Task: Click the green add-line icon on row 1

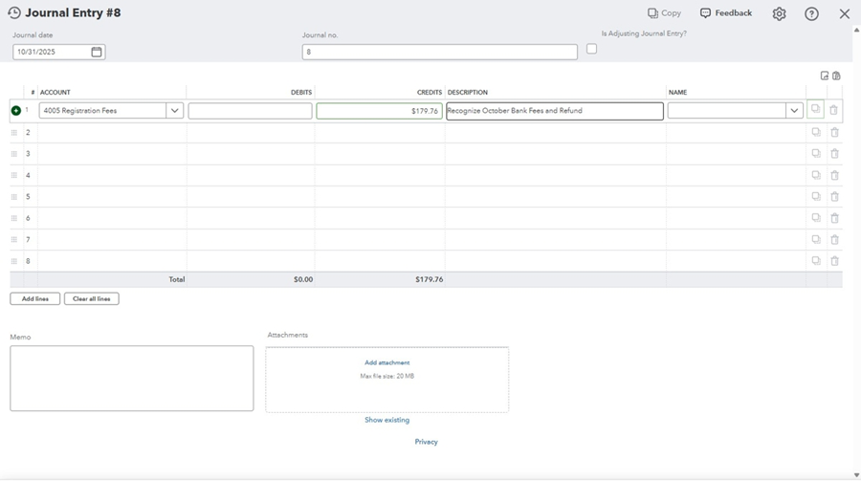Action: pyautogui.click(x=15, y=111)
